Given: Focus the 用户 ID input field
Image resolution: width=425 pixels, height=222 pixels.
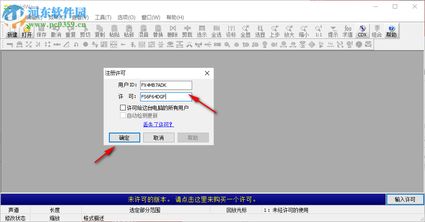Looking at the screenshot, I should (x=166, y=85).
